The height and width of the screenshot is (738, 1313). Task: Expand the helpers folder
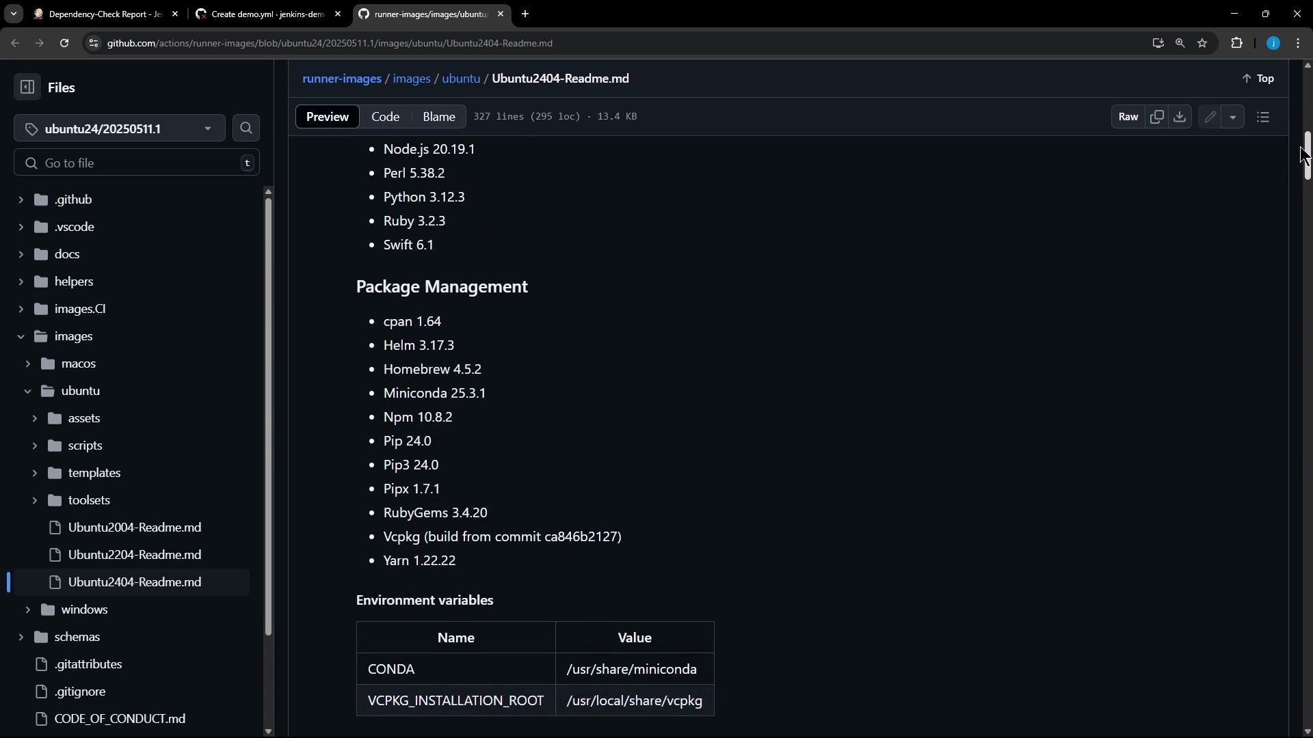pos(21,282)
